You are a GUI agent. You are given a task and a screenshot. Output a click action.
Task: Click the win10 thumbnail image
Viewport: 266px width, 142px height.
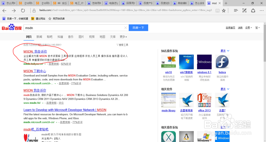coord(168,62)
